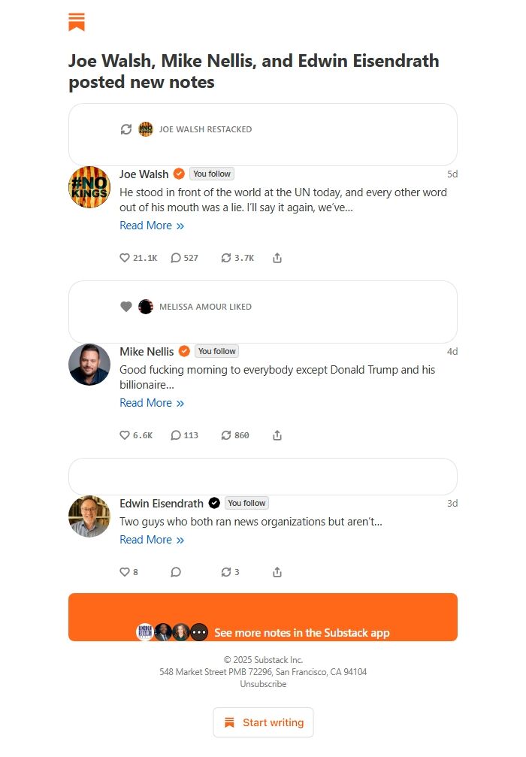Click the restack arrows beside JOE WALSH RESTACKED

126,129
